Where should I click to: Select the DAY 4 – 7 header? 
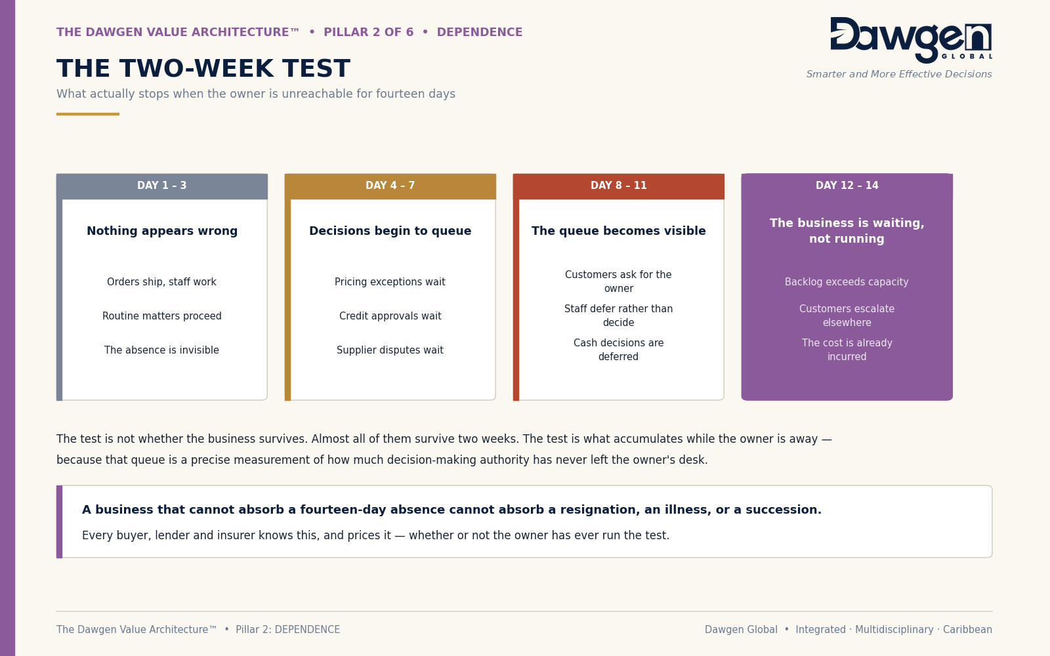[x=390, y=186]
